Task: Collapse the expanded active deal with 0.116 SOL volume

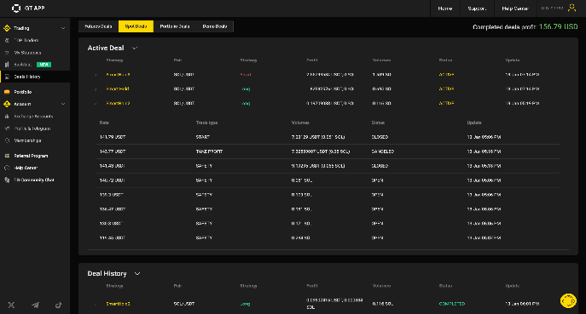Action: (96, 104)
